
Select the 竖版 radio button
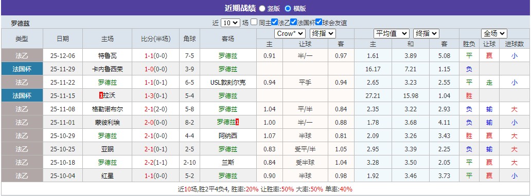click(262, 8)
